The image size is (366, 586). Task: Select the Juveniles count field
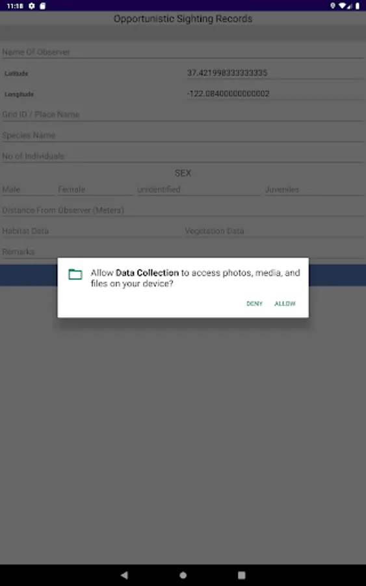(x=314, y=189)
